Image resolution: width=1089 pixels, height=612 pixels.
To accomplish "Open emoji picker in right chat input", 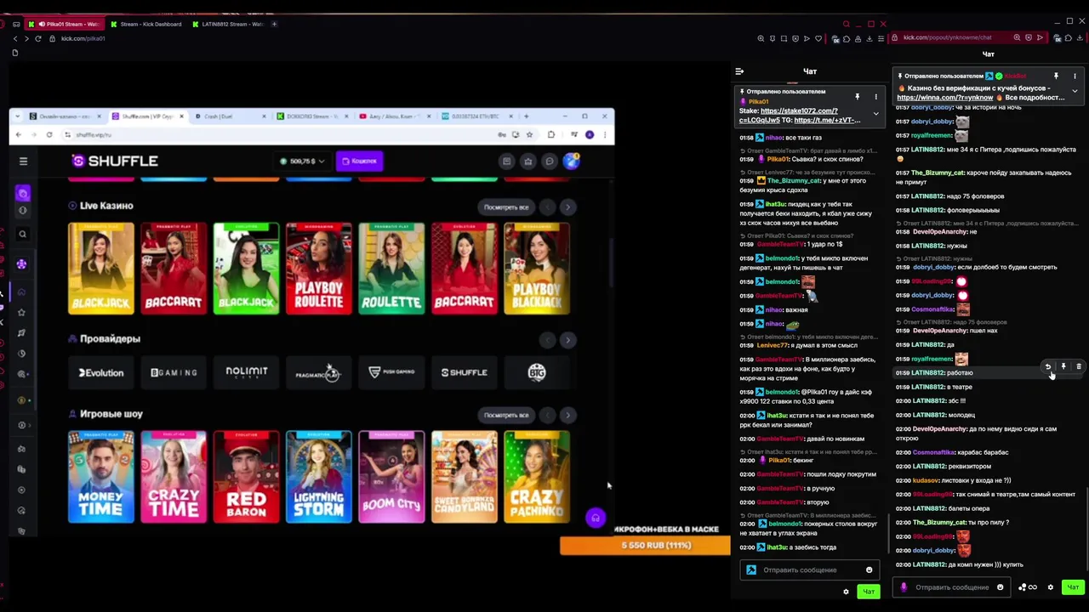I will 1000,586.
